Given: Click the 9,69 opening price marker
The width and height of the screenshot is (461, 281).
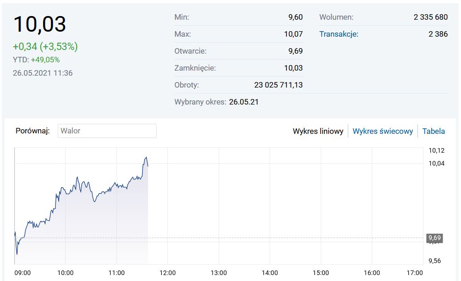Looking at the screenshot, I should (x=434, y=238).
